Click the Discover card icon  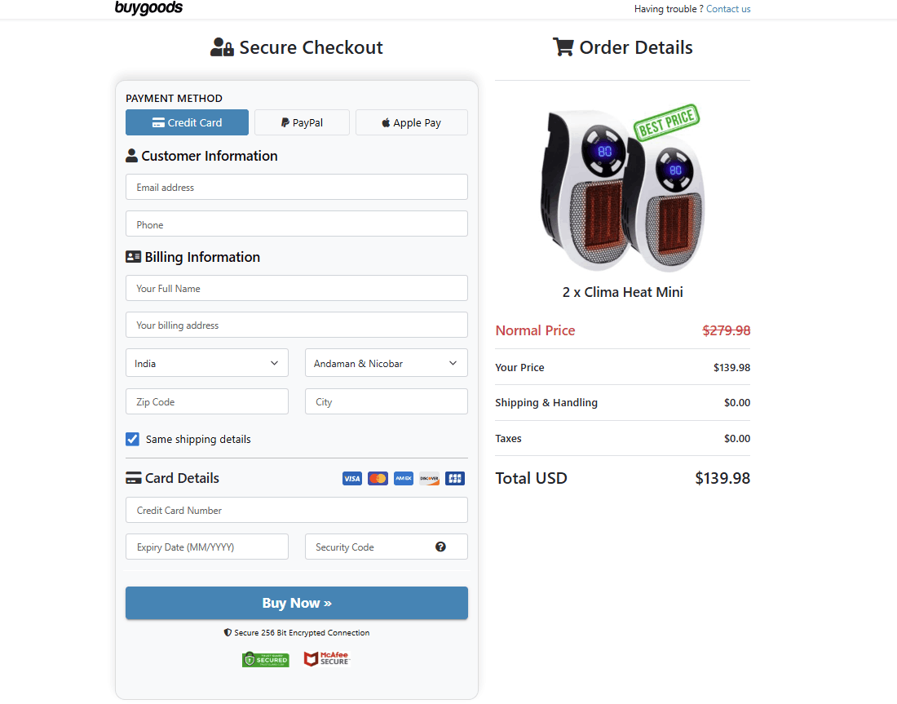pyautogui.click(x=429, y=479)
